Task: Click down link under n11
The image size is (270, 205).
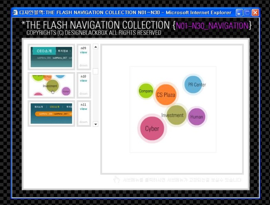Action: click(x=83, y=122)
